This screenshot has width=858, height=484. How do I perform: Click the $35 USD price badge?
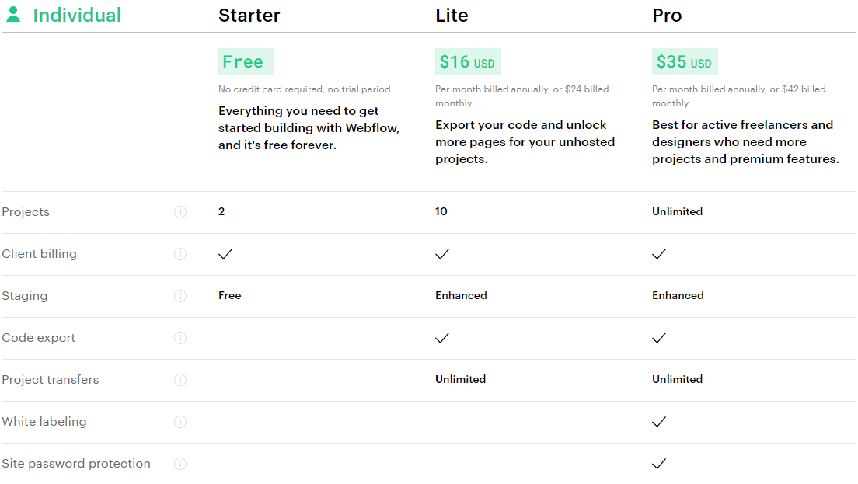point(685,61)
